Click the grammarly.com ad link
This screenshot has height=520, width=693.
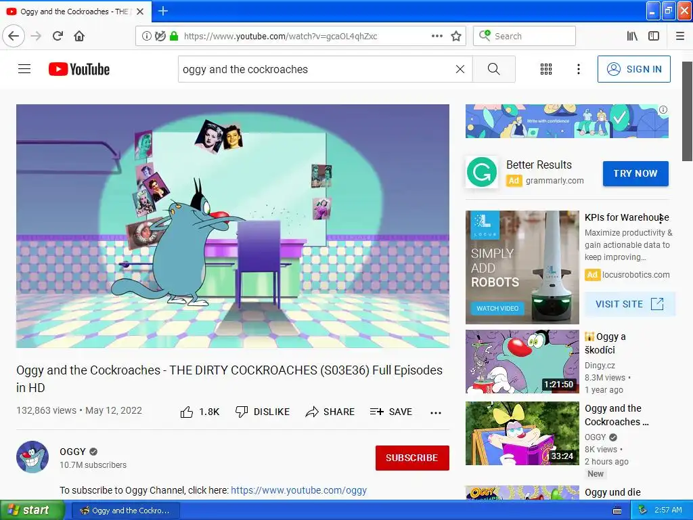(x=554, y=180)
